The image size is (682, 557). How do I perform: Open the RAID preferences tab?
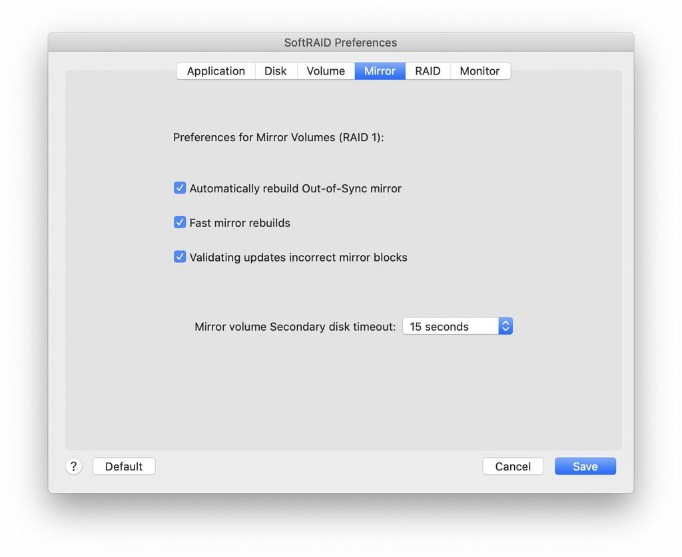(428, 71)
